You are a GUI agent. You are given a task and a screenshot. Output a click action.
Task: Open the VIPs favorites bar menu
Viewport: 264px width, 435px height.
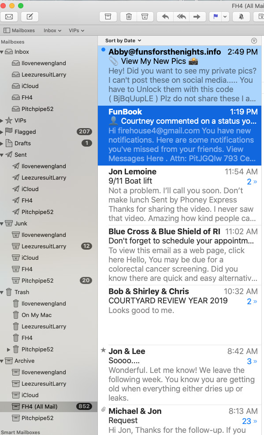click(x=76, y=30)
